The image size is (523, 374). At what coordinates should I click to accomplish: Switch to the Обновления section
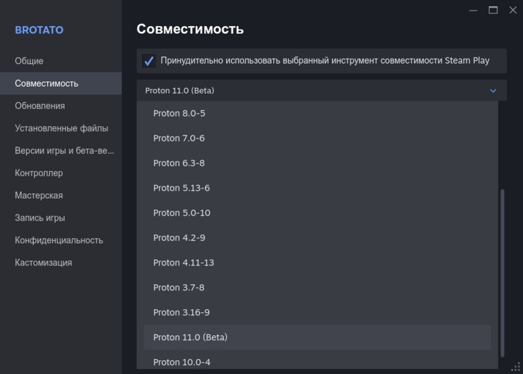click(x=35, y=105)
